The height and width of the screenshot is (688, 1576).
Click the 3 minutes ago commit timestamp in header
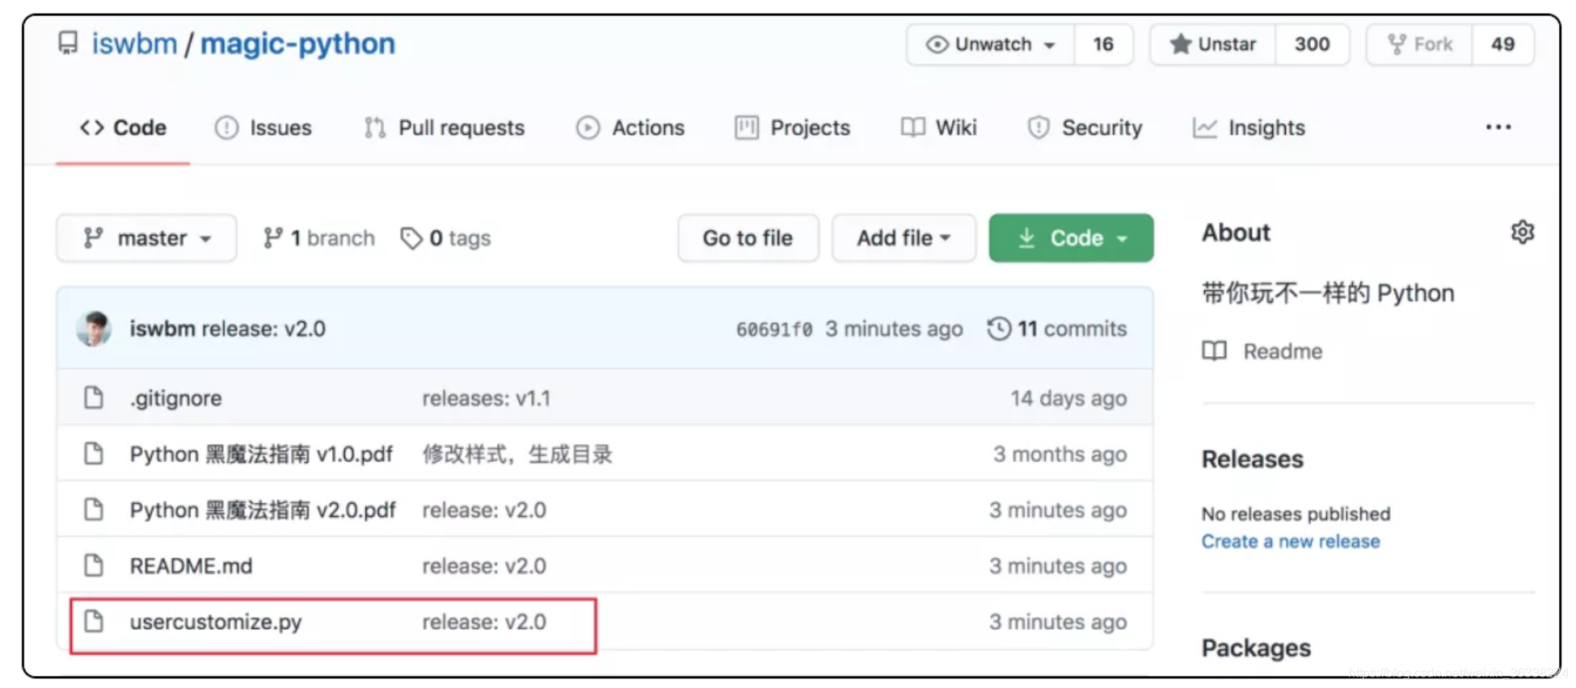894,329
